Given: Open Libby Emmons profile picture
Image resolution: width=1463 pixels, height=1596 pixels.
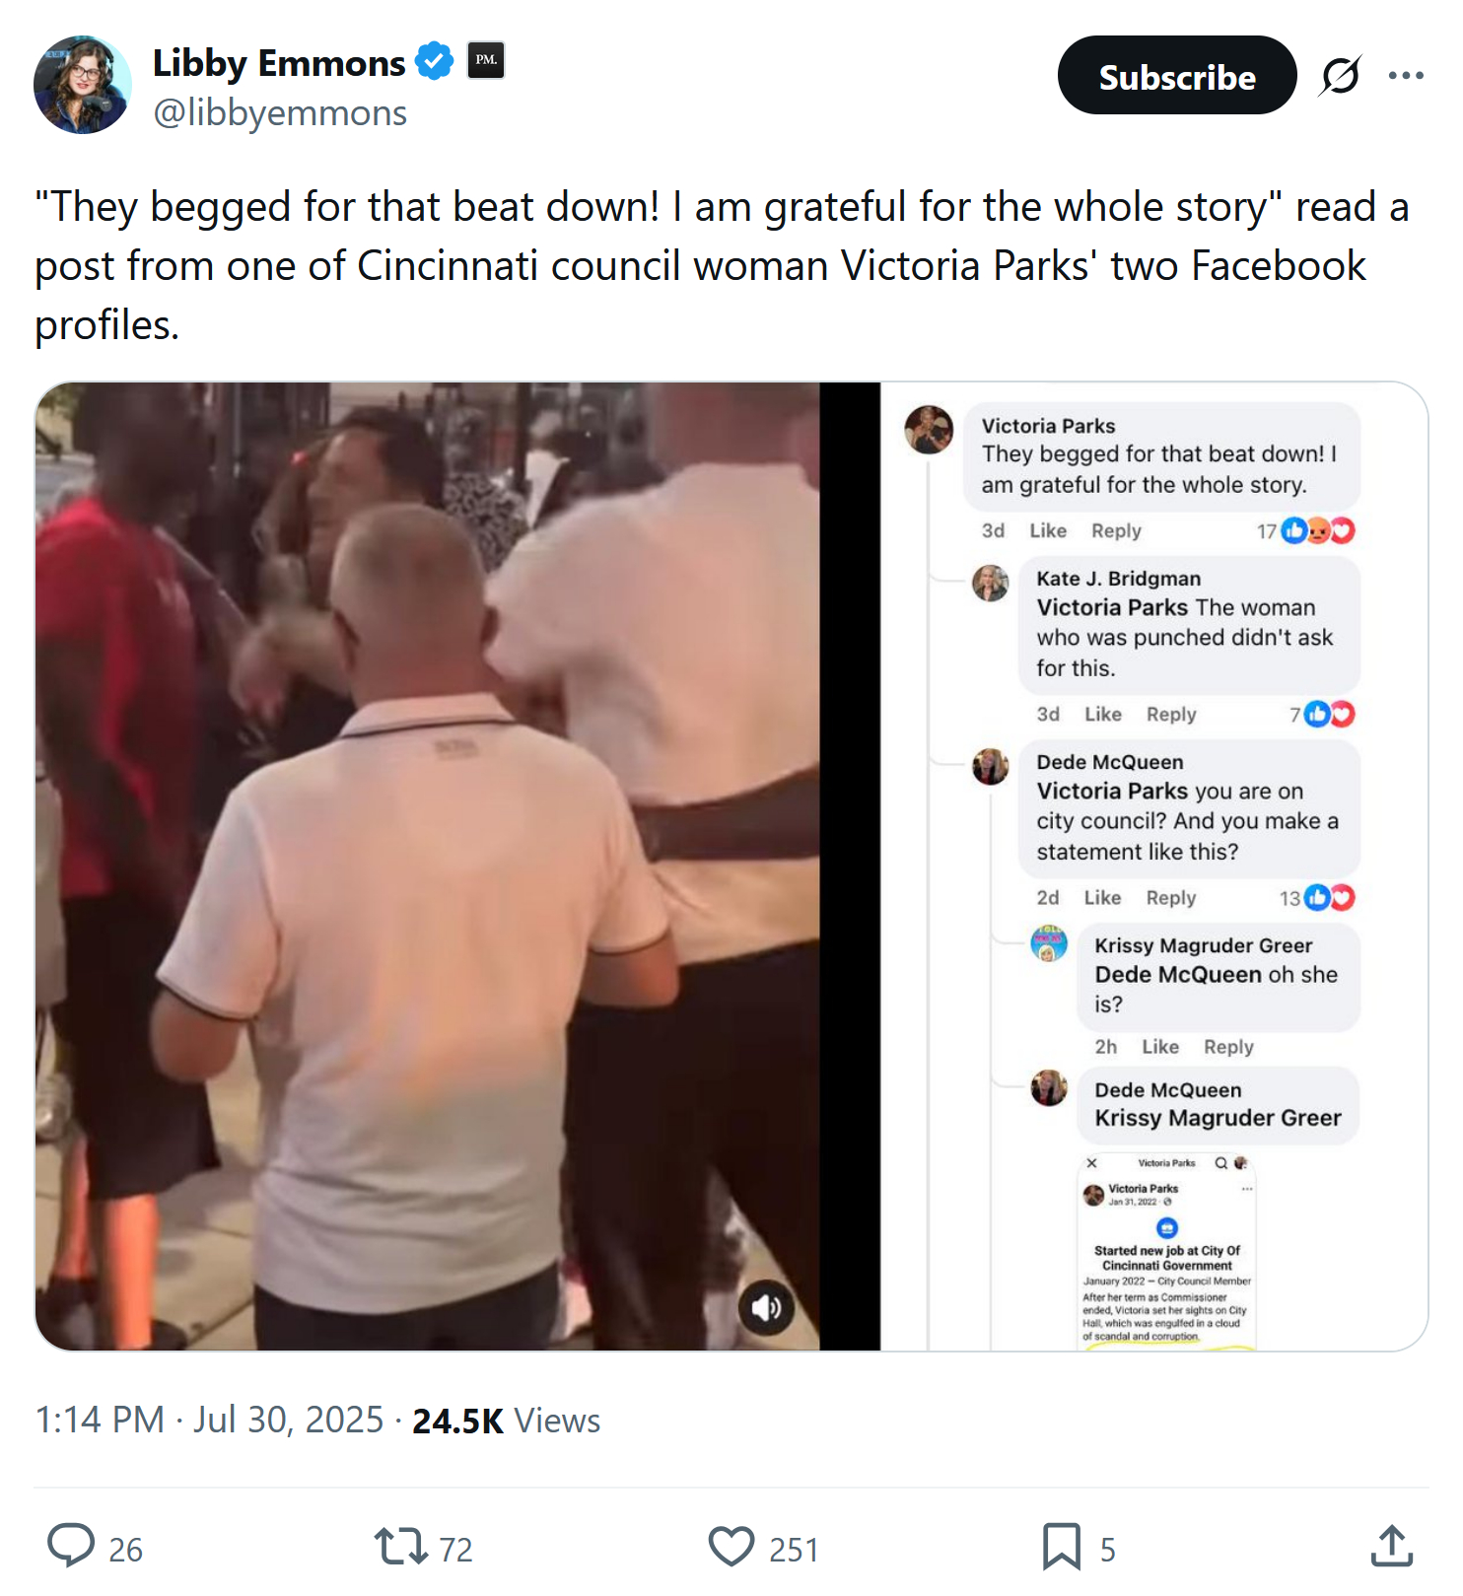Looking at the screenshot, I should (83, 85).
